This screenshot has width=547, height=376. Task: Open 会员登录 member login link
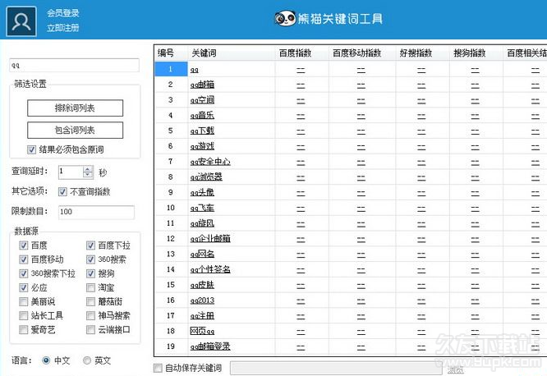[x=63, y=13]
